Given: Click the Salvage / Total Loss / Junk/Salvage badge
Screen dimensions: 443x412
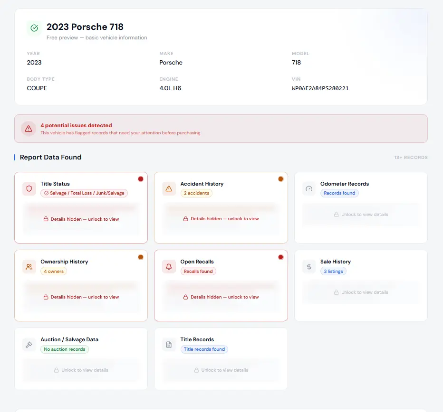Looking at the screenshot, I should (x=84, y=193).
